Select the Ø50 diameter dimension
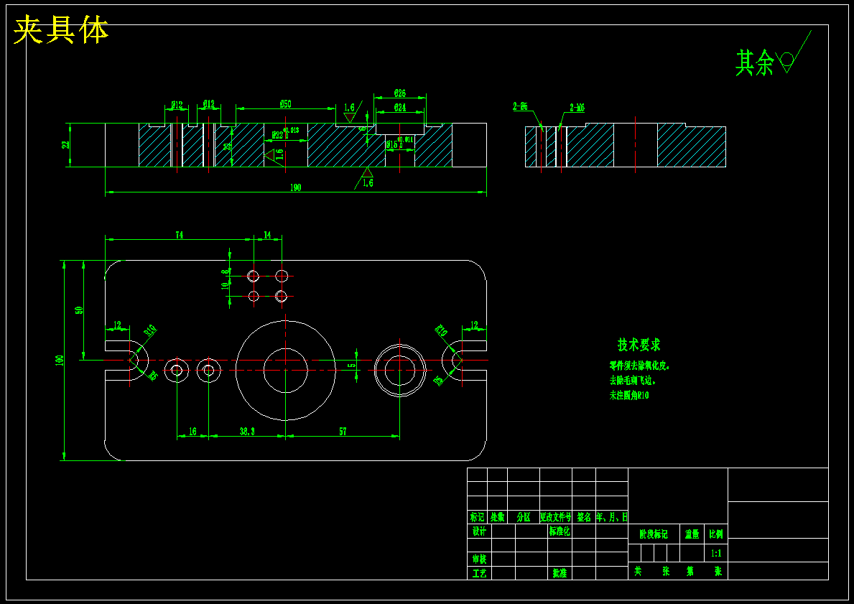Image resolution: width=854 pixels, height=604 pixels. (x=285, y=104)
